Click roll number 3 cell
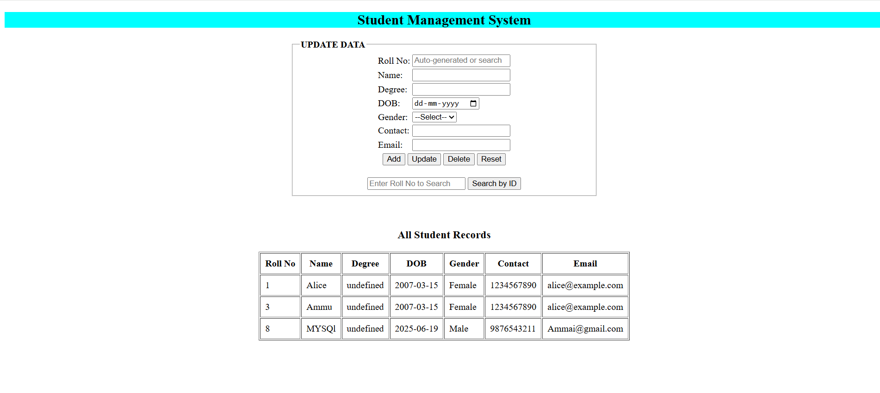Viewport: 880px width, 393px height. tap(280, 307)
